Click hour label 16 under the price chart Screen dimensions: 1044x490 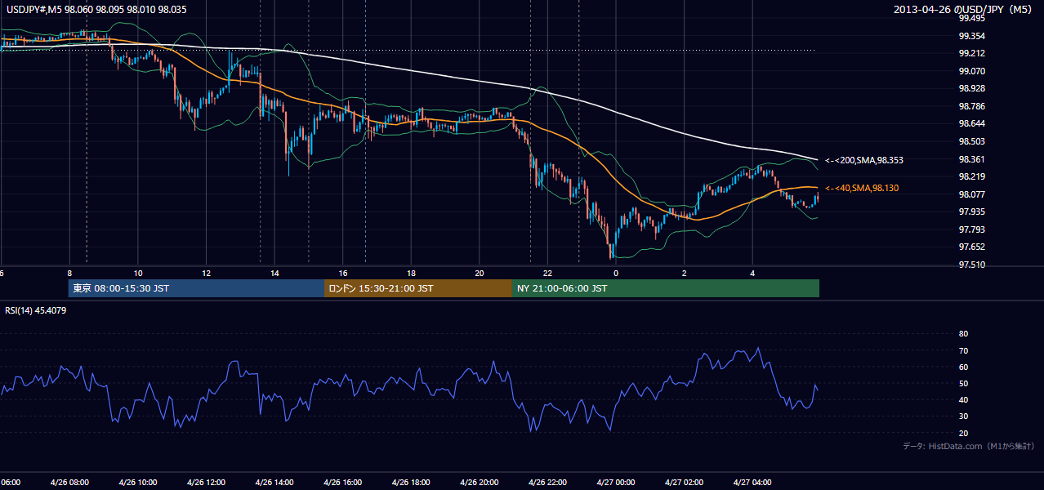coord(343,273)
